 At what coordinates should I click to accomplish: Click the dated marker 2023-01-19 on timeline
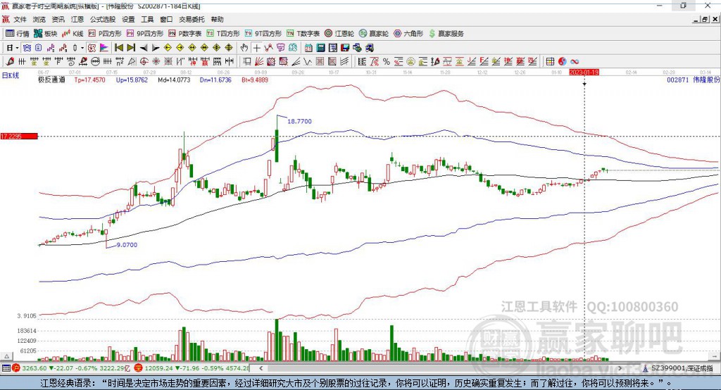pos(584,73)
